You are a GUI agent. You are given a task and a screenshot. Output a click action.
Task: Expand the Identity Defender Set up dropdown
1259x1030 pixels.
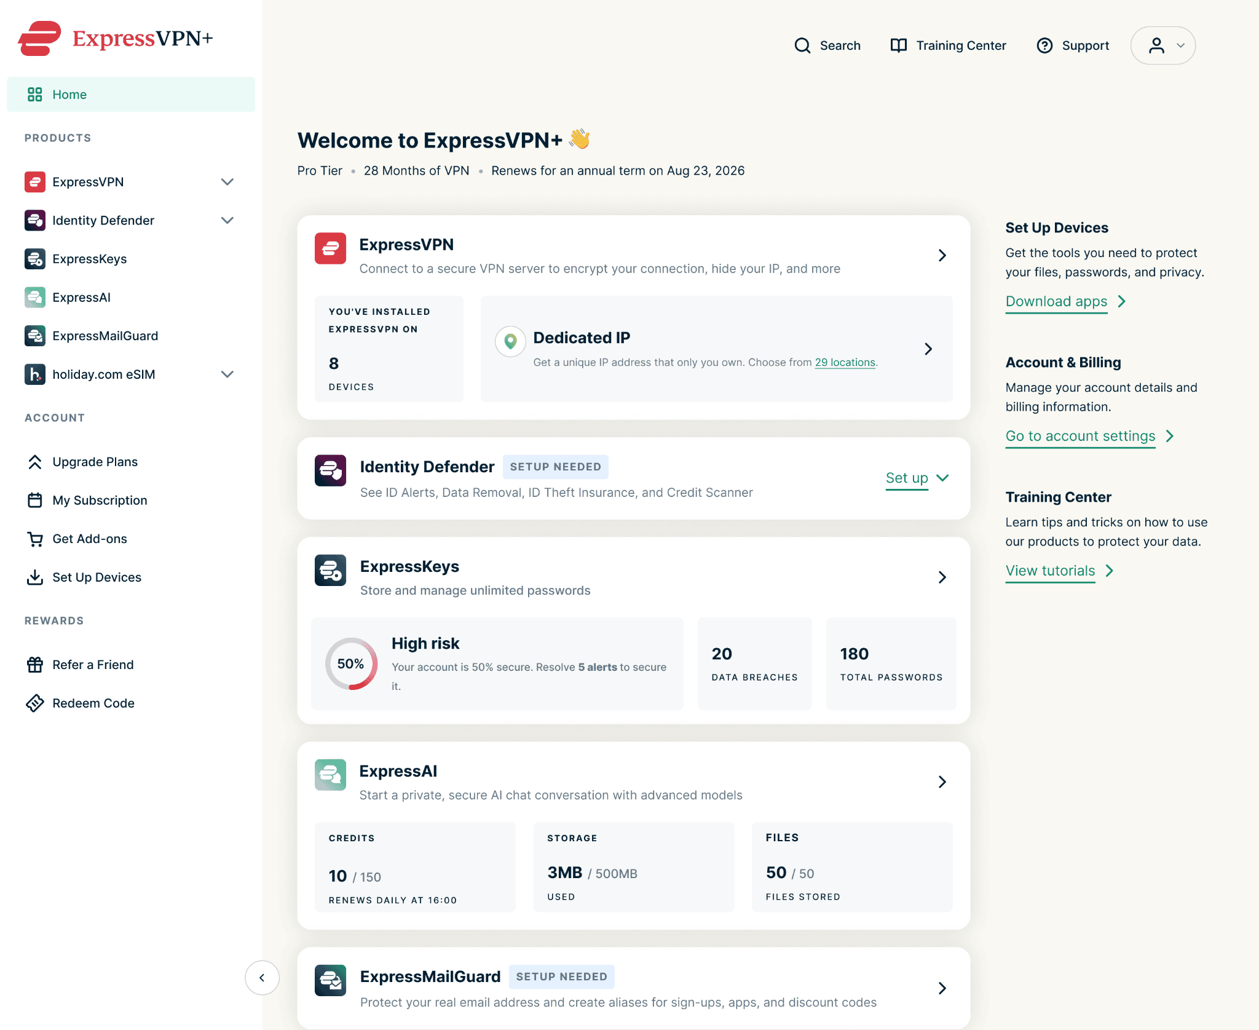917,478
